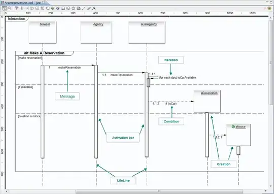The width and height of the screenshot is (274, 194).
Task: Select message 1.1 makeReservation label
Action: 117,75
